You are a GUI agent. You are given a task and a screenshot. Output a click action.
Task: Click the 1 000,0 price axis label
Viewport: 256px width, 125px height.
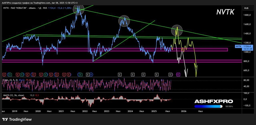point(248,52)
